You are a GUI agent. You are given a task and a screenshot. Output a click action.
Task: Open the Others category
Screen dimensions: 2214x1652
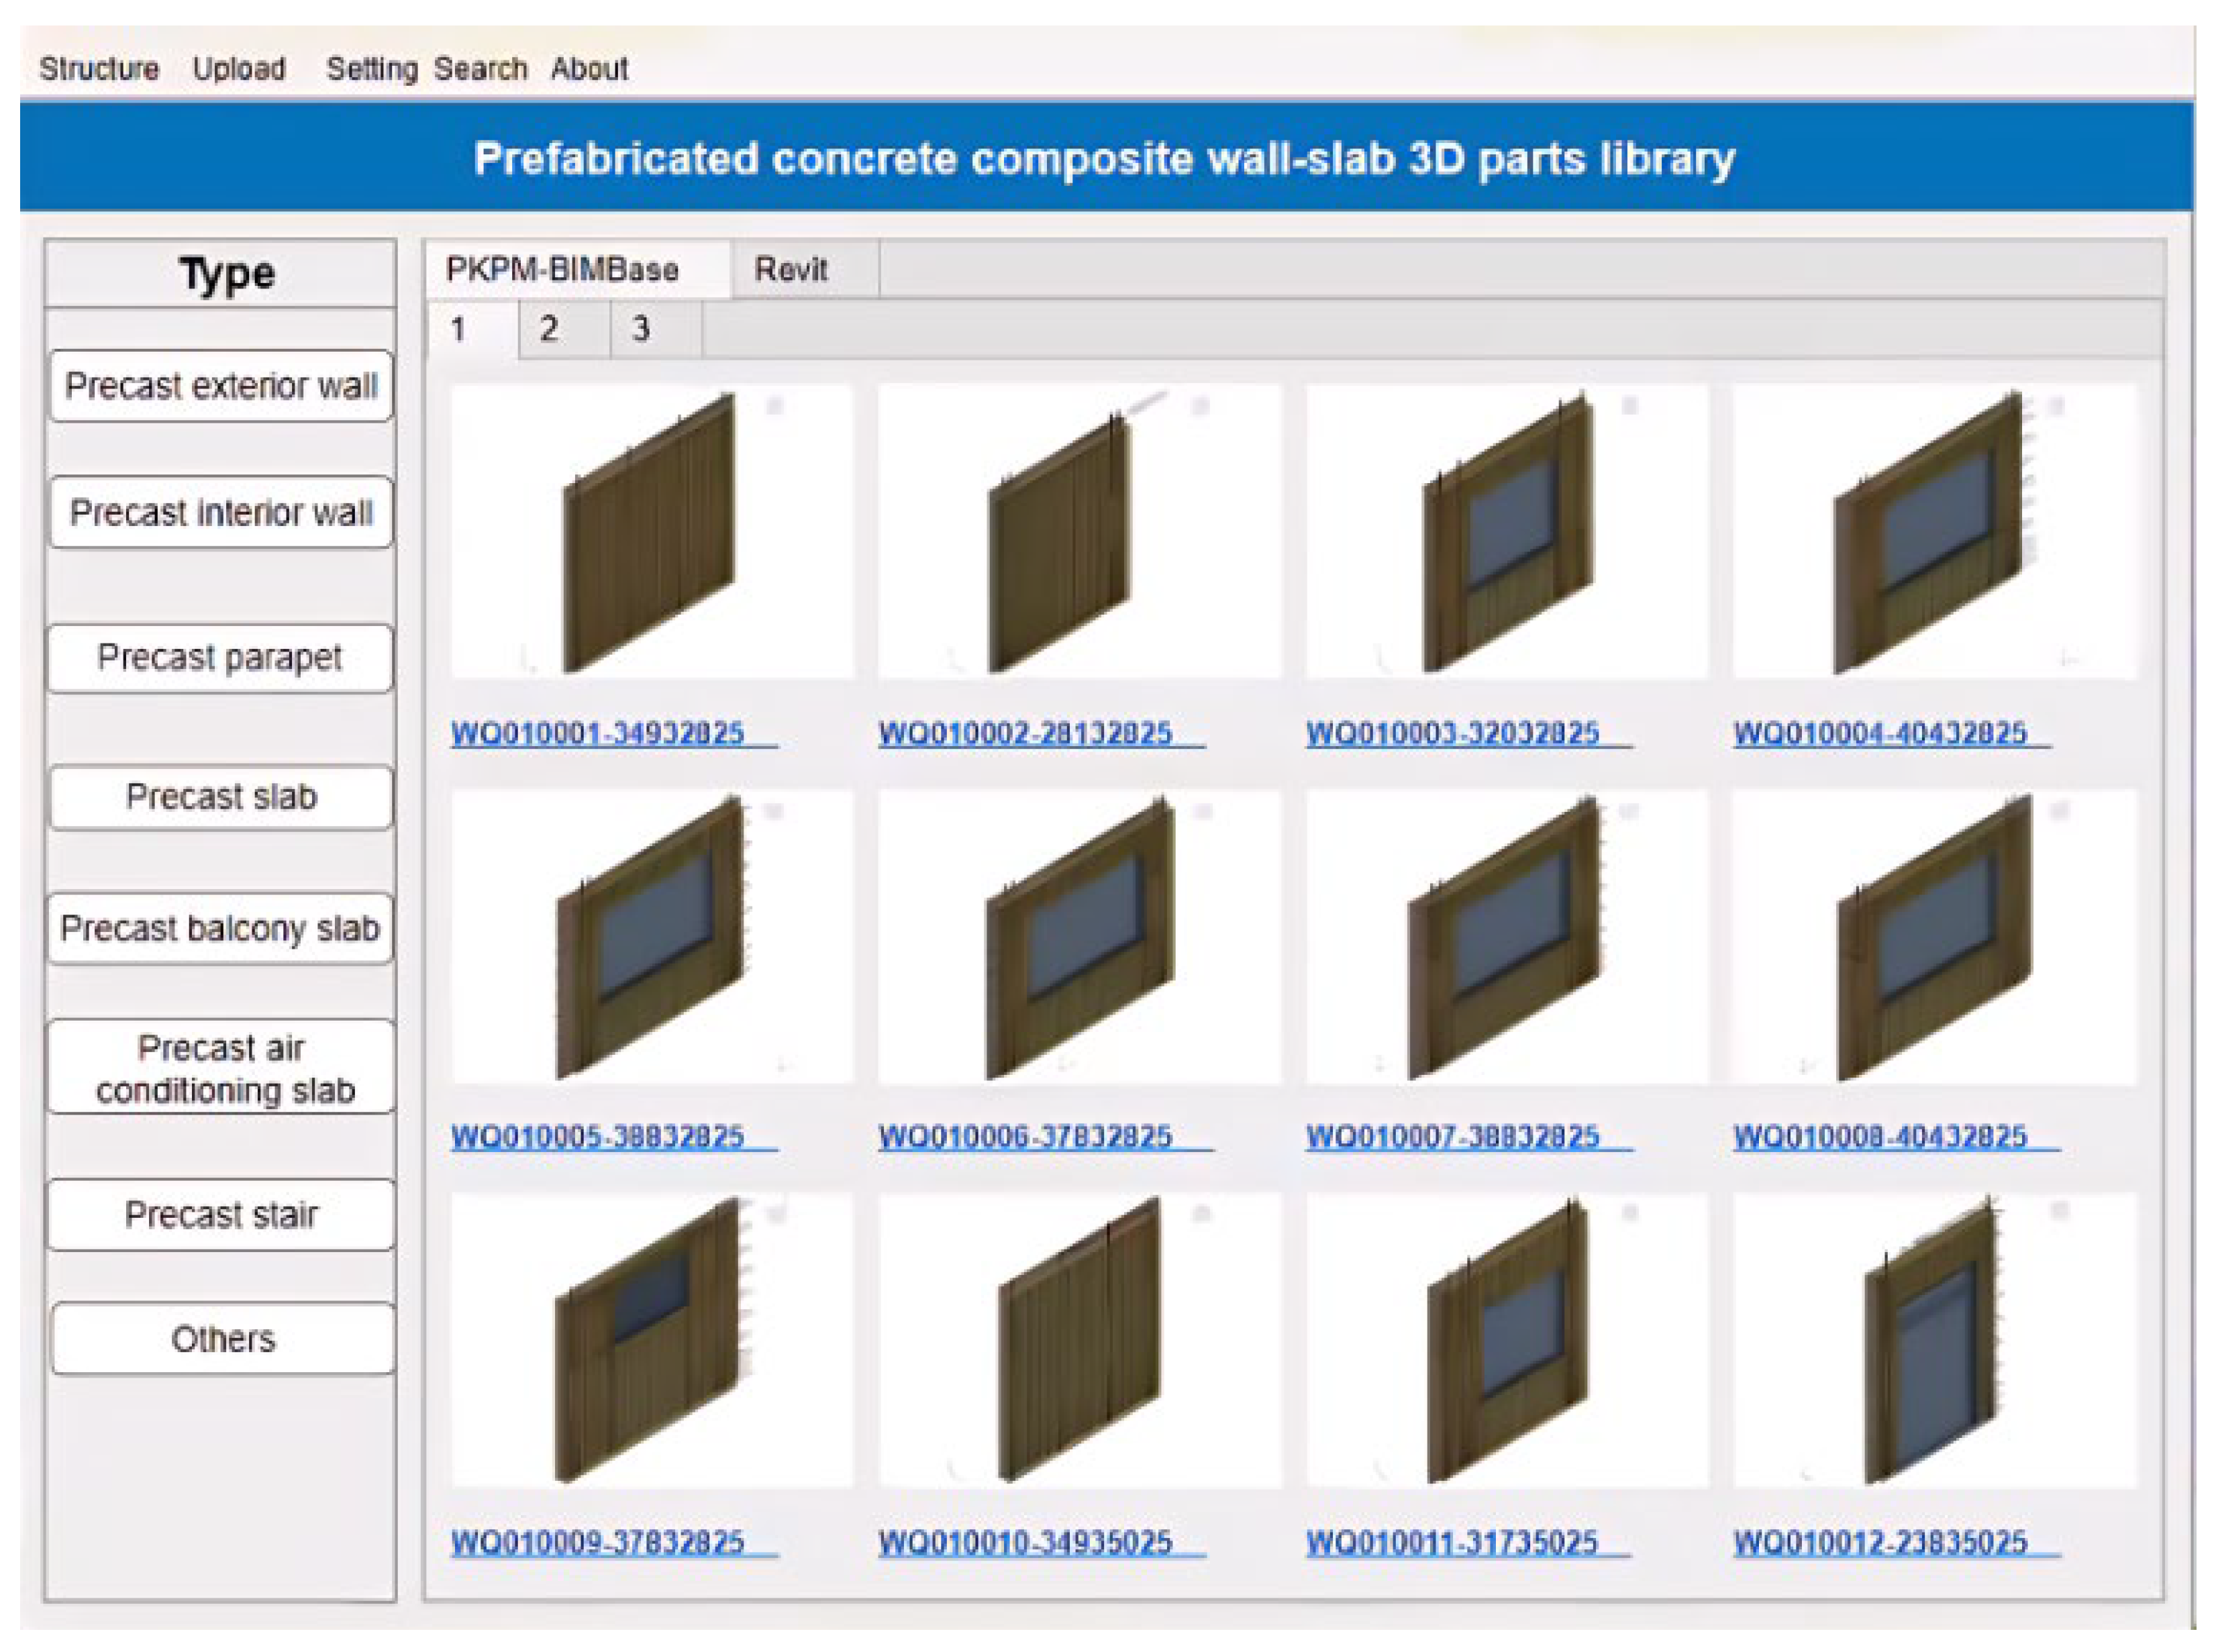[222, 1338]
